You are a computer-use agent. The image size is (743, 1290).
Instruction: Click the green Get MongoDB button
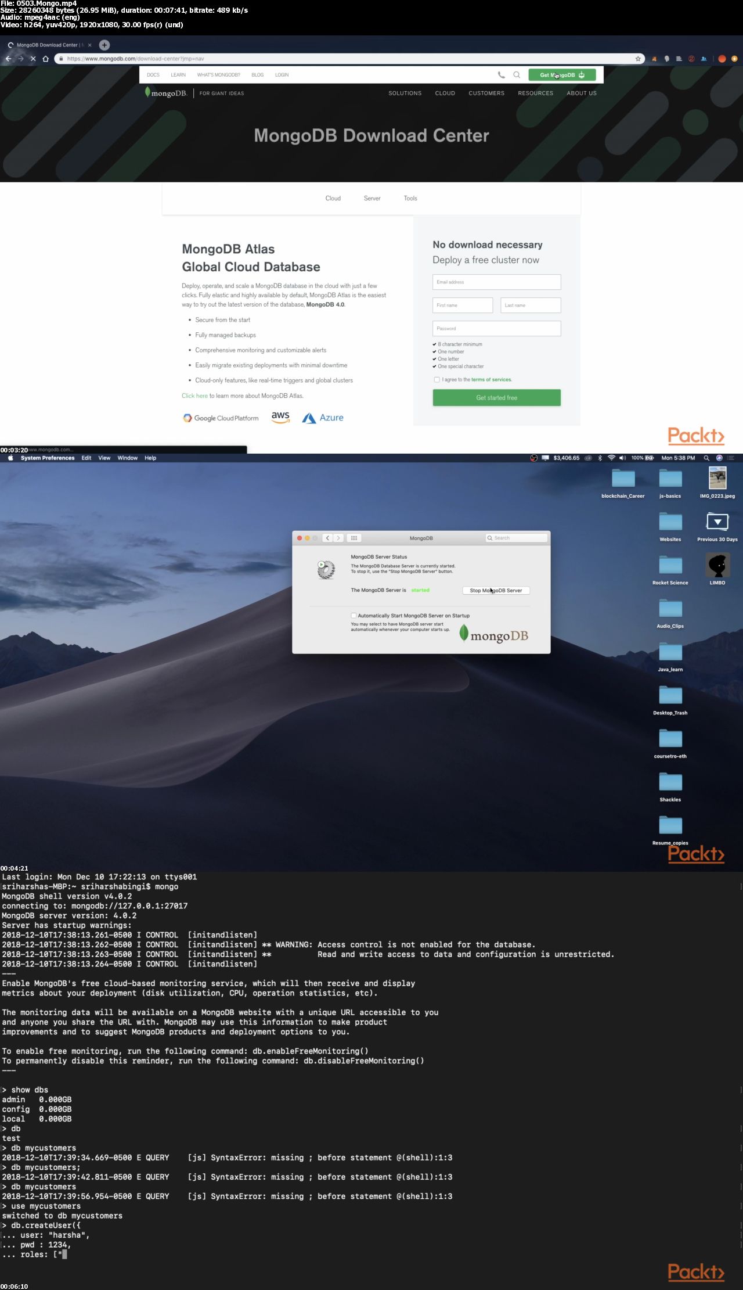pos(562,75)
